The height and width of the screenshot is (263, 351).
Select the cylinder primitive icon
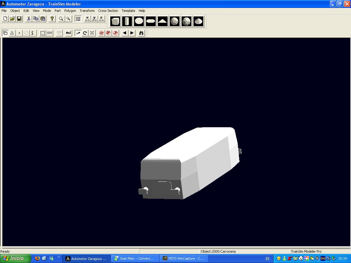[x=127, y=21]
